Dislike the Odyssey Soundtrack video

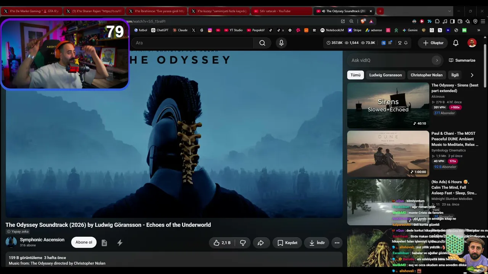pos(243,243)
